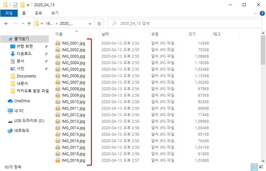Click the vertical scrollbar thumb

pos(263,50)
